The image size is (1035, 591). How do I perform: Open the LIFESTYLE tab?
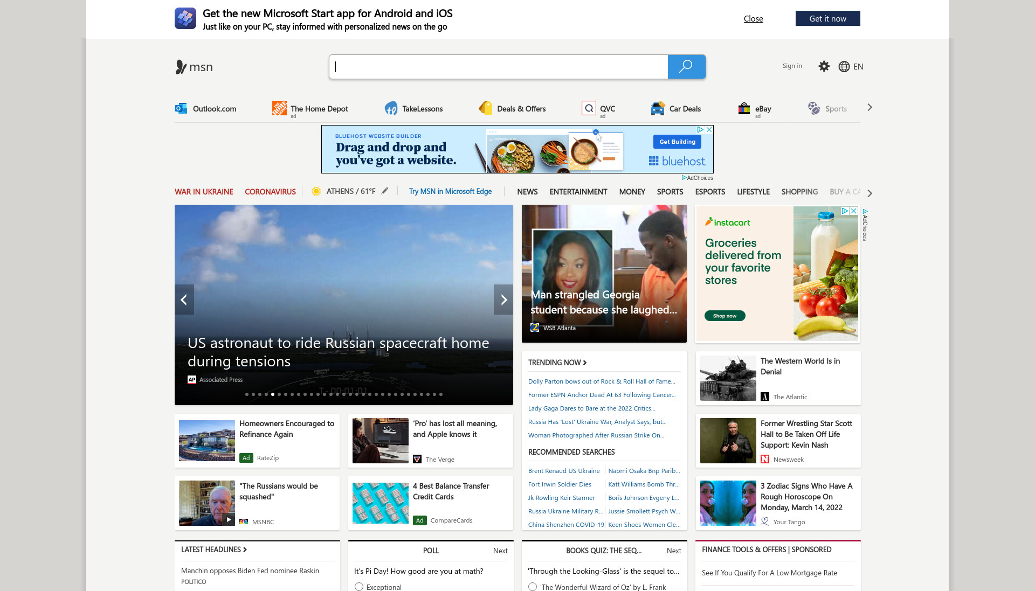tap(753, 192)
